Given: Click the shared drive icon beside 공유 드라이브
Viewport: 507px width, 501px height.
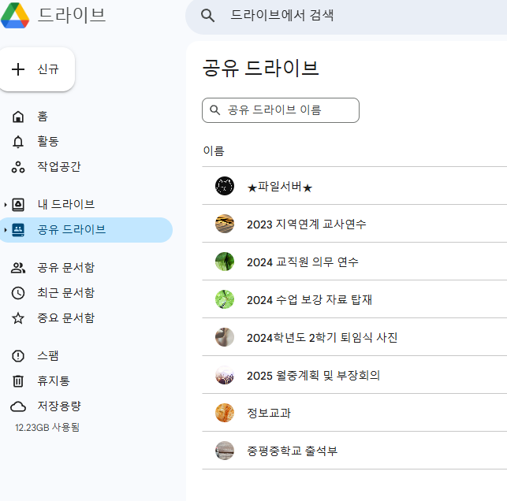Looking at the screenshot, I should point(18,230).
